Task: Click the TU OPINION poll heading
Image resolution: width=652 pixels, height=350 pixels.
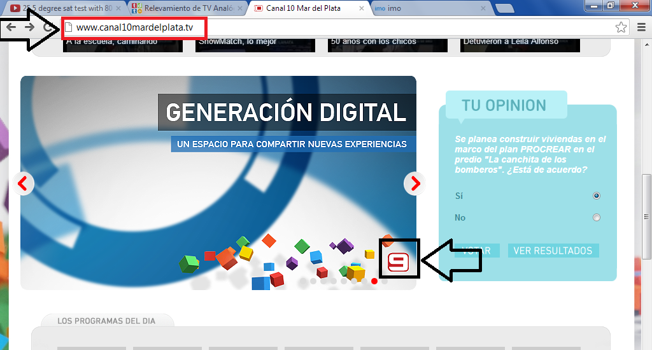Action: 504,105
